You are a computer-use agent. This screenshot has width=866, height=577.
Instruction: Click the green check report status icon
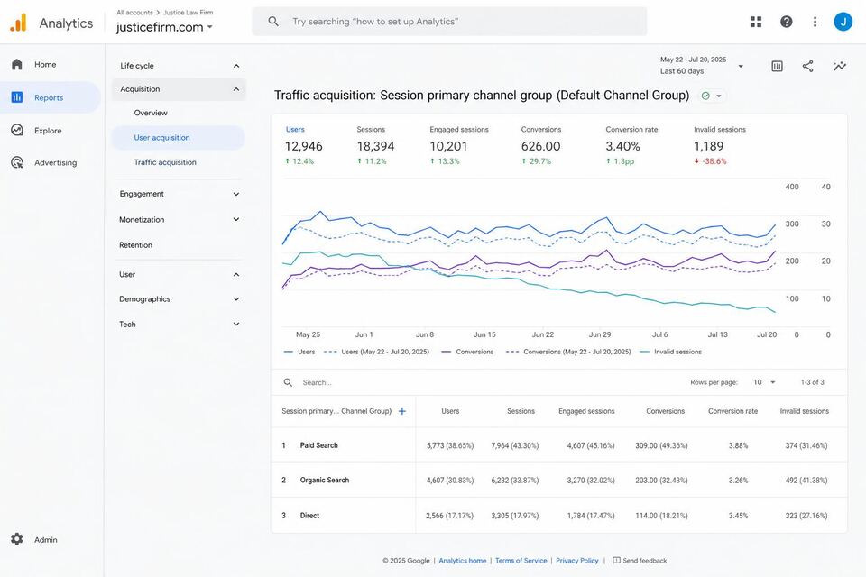coord(705,96)
